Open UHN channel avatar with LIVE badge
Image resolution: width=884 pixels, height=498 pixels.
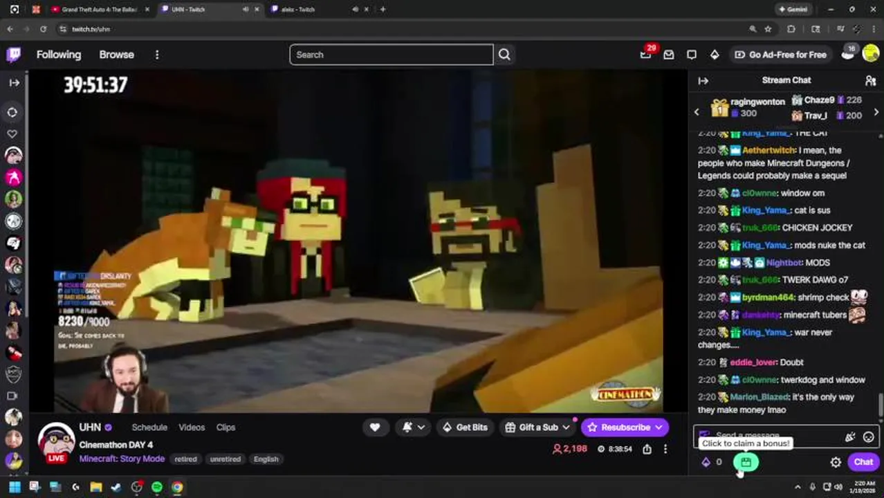(56, 441)
